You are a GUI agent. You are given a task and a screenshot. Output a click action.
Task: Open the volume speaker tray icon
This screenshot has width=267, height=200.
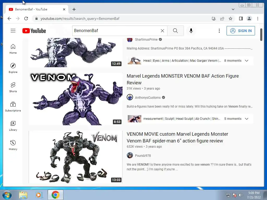[240, 195]
